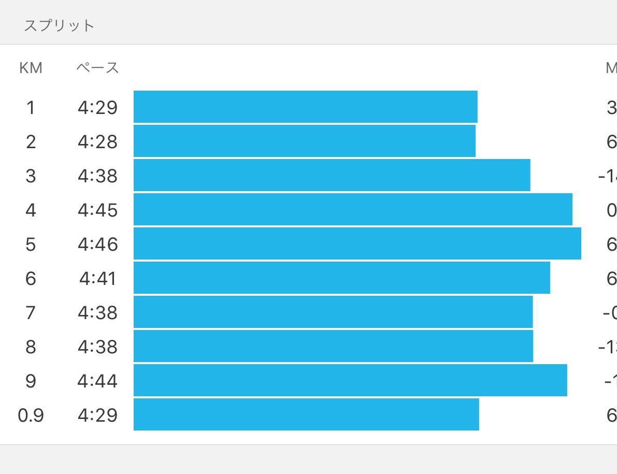The height and width of the screenshot is (474, 617).
Task: Click the 4:41 pace value
Action: 98,279
